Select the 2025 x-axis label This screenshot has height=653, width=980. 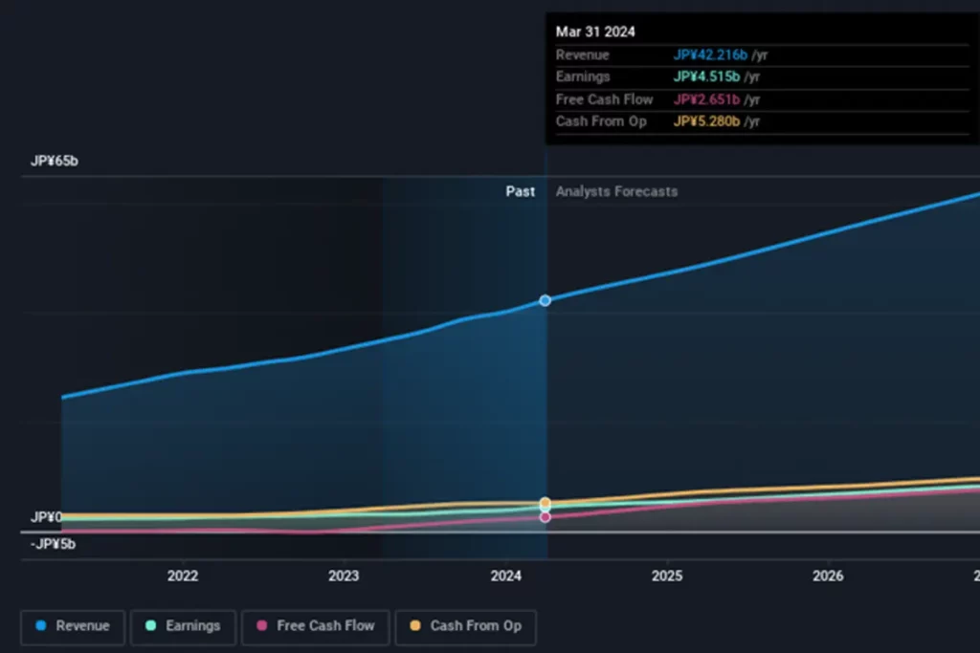click(x=667, y=576)
